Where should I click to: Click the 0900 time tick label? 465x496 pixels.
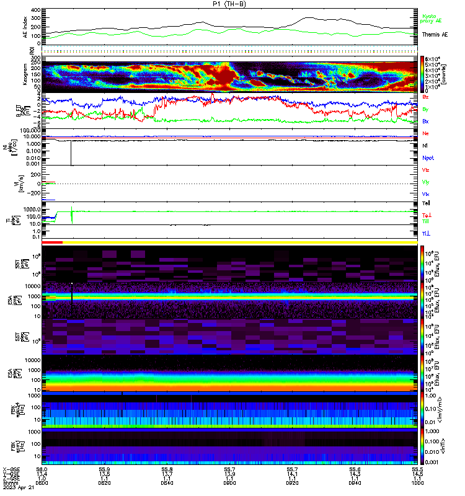pos(229,483)
